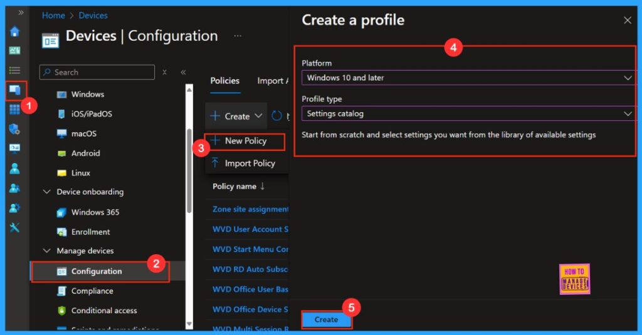Switch to the Import tab
The image size is (642, 335).
[x=272, y=81]
